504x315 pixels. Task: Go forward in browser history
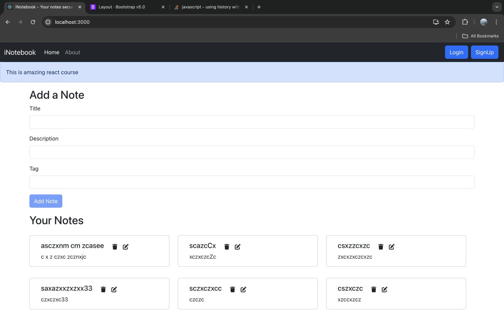click(x=20, y=22)
